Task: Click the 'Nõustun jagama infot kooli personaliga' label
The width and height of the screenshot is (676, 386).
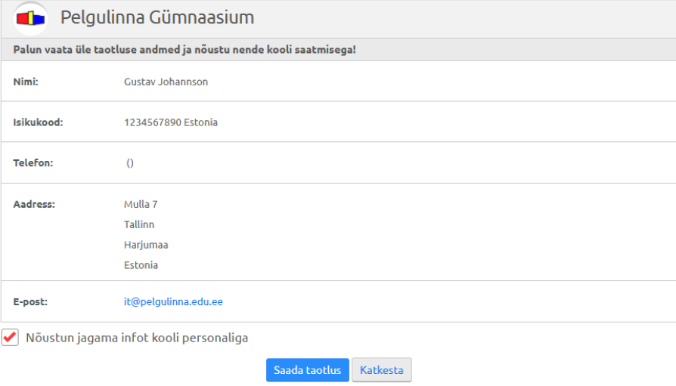Action: (137, 338)
